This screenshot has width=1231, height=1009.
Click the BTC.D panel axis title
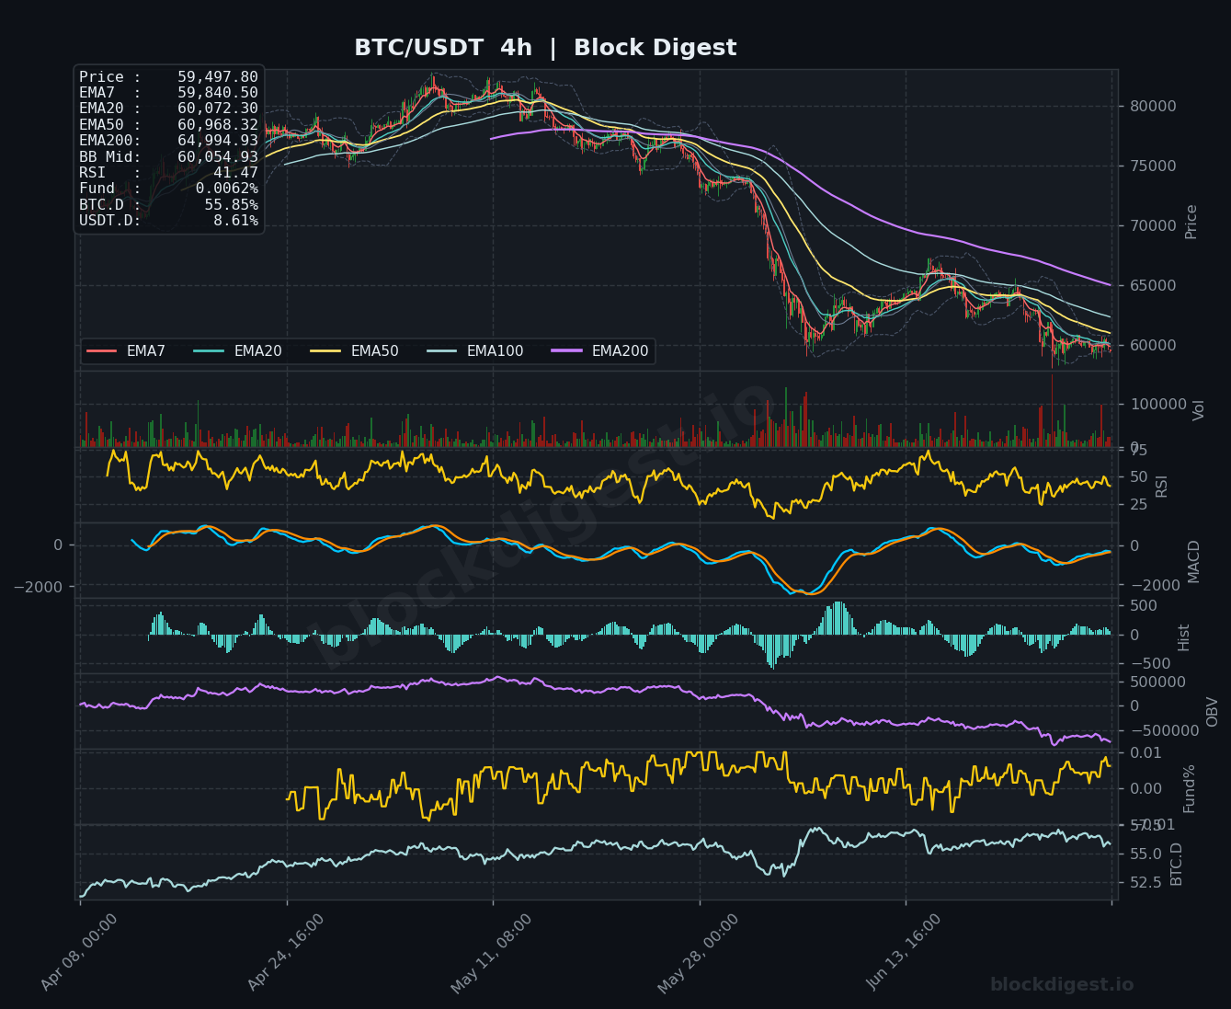(x=1177, y=864)
